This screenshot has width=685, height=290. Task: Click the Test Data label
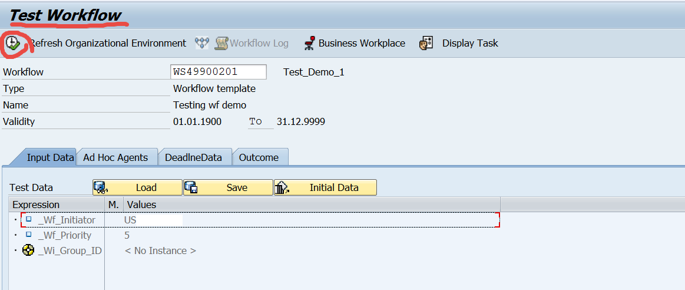click(31, 187)
